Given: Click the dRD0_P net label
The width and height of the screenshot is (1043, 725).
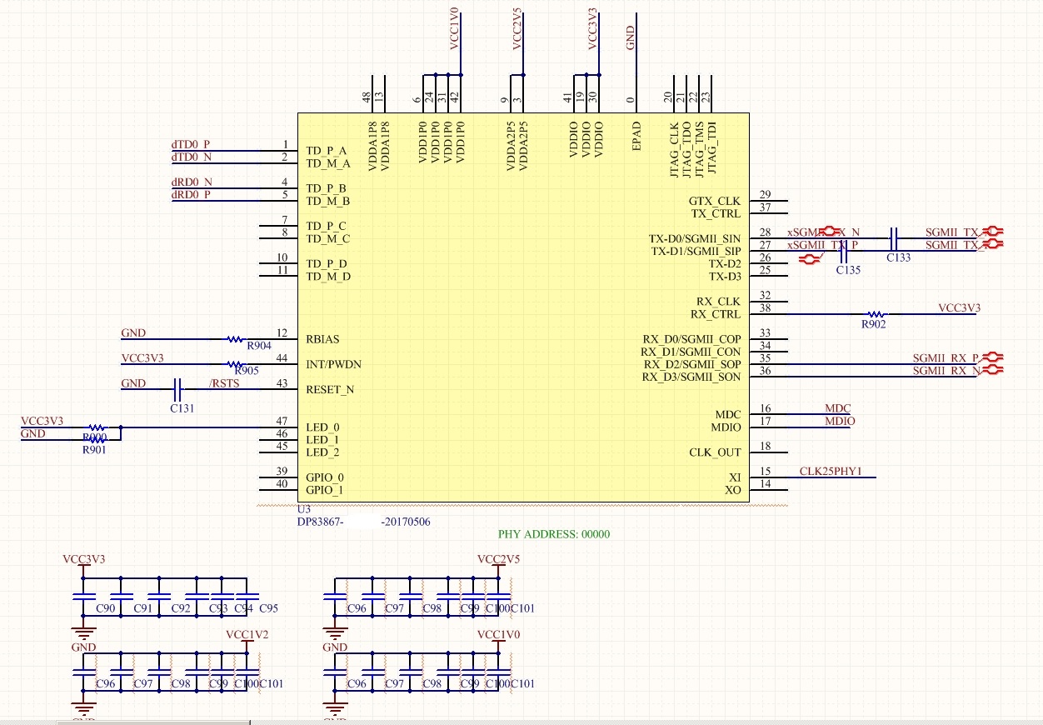Looking at the screenshot, I should (x=191, y=194).
